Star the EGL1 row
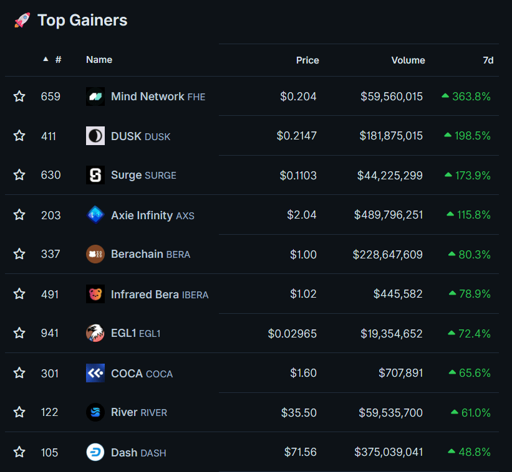The width and height of the screenshot is (512, 472). click(19, 333)
